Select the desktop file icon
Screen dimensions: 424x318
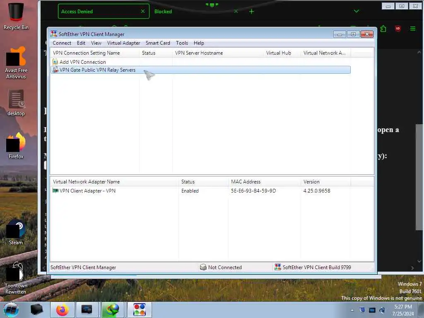pos(16,103)
